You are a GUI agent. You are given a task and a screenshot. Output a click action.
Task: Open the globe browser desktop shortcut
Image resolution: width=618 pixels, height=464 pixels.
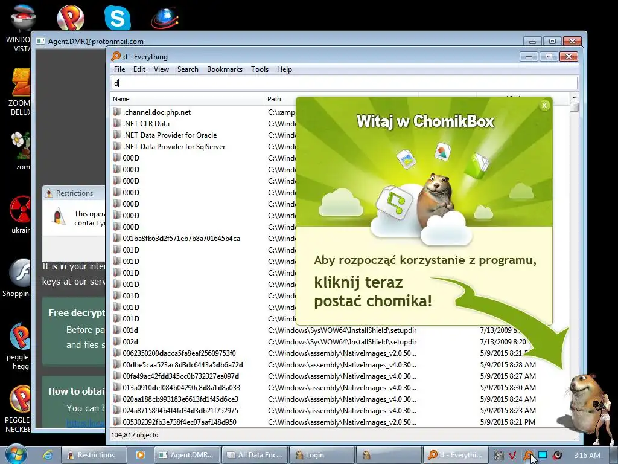pos(165,18)
